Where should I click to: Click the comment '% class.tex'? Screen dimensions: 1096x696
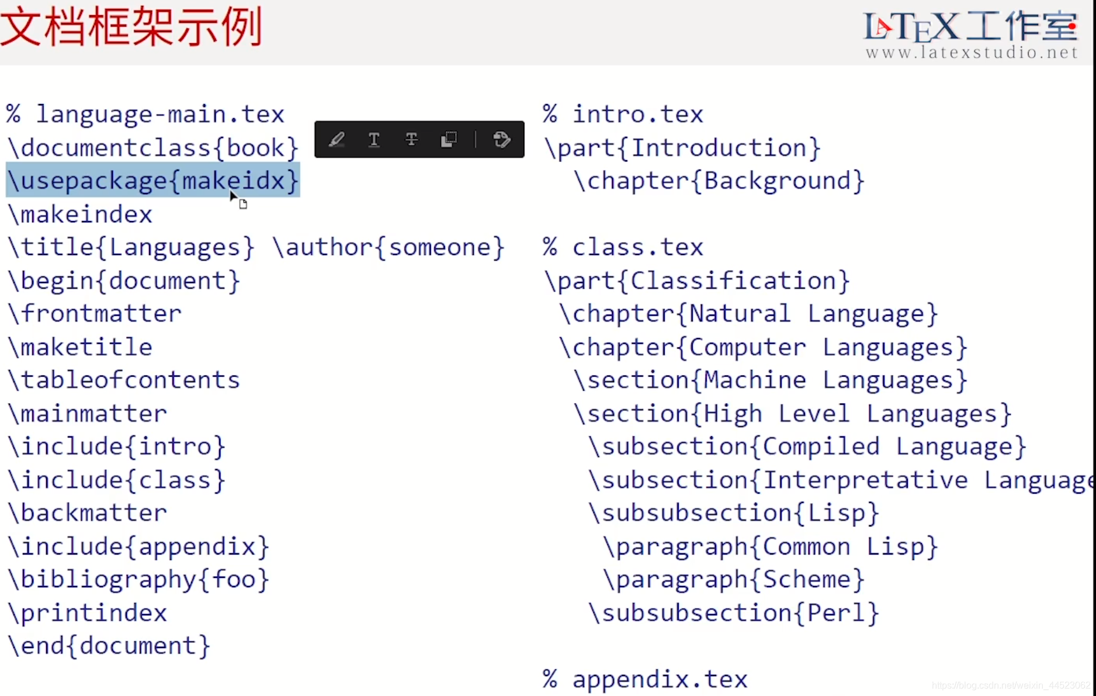(x=623, y=247)
